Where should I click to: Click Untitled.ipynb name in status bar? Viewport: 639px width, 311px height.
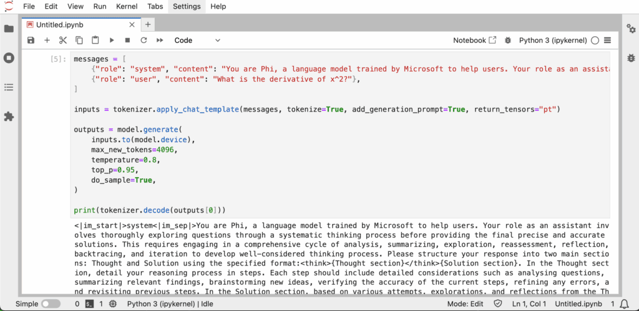click(x=578, y=304)
